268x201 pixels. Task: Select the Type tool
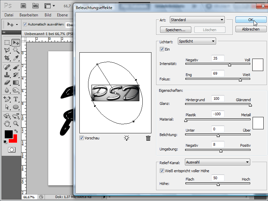coord(16,99)
